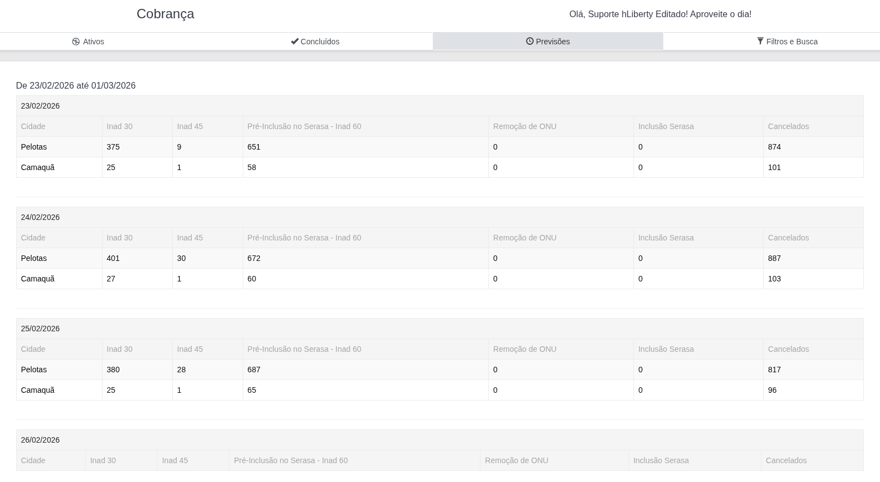Screen dimensions: 880x482
Task: Select the 26/02/2026 table date header
Action: pyautogui.click(x=40, y=440)
